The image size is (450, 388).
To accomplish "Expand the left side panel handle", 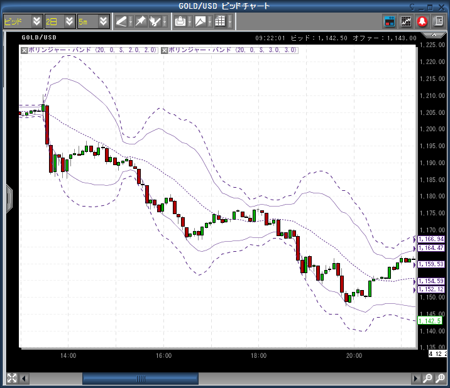I will tap(9, 198).
